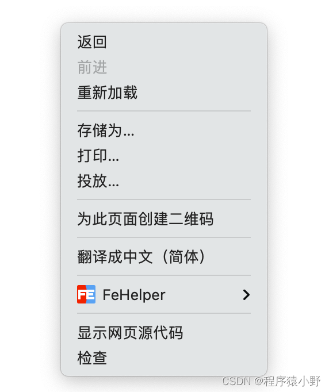Click separator between 二维码 and 翻译 entries
The image size is (329, 392).
(x=164, y=237)
